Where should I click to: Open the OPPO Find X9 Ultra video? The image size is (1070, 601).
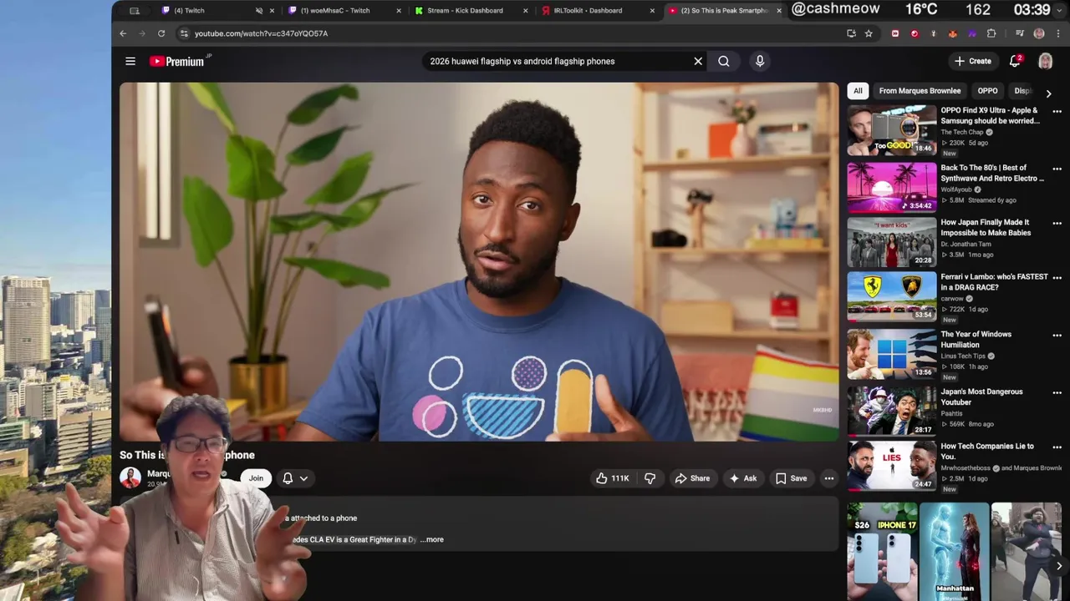click(990, 115)
